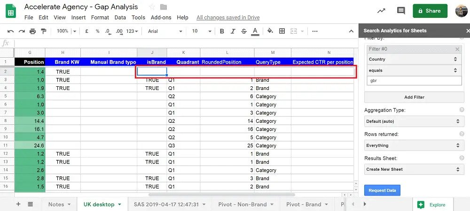Open the Default (auto) aggregation dropdown
The height and width of the screenshot is (211, 470).
click(414, 121)
